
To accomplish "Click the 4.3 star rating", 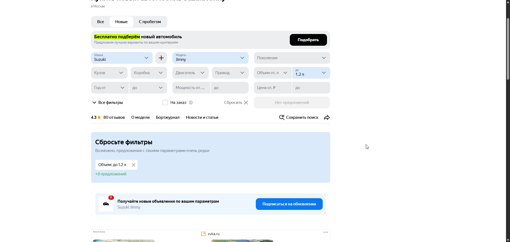I will coord(96,117).
